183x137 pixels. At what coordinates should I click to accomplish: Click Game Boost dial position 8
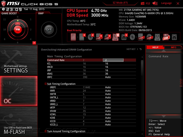click(5, 39)
